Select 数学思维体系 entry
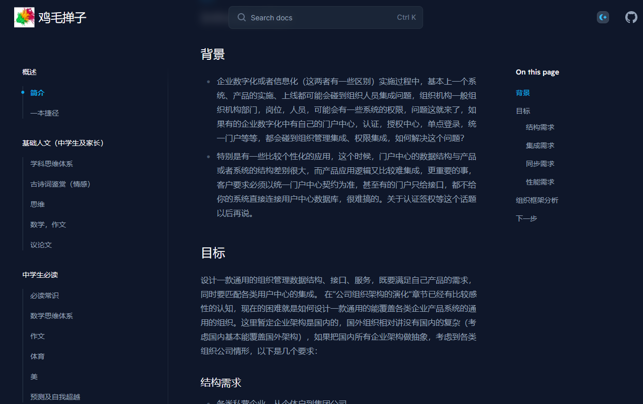The image size is (643, 404). [x=51, y=316]
